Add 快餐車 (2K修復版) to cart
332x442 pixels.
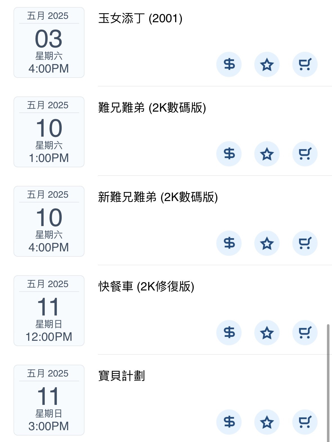305,333
